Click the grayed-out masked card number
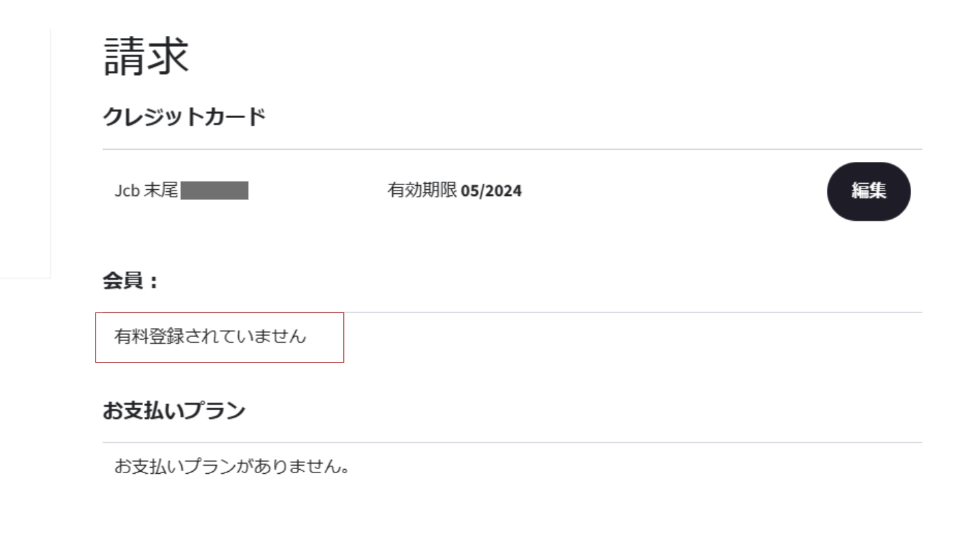Viewport: 977px width, 549px height. click(x=214, y=191)
